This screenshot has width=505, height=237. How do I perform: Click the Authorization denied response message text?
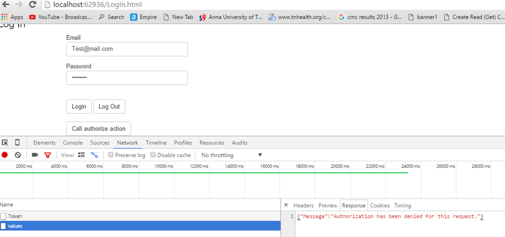click(390, 216)
